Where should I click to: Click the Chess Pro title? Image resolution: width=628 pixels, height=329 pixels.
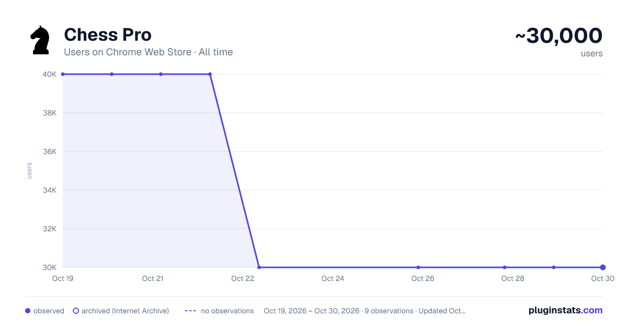click(x=108, y=34)
